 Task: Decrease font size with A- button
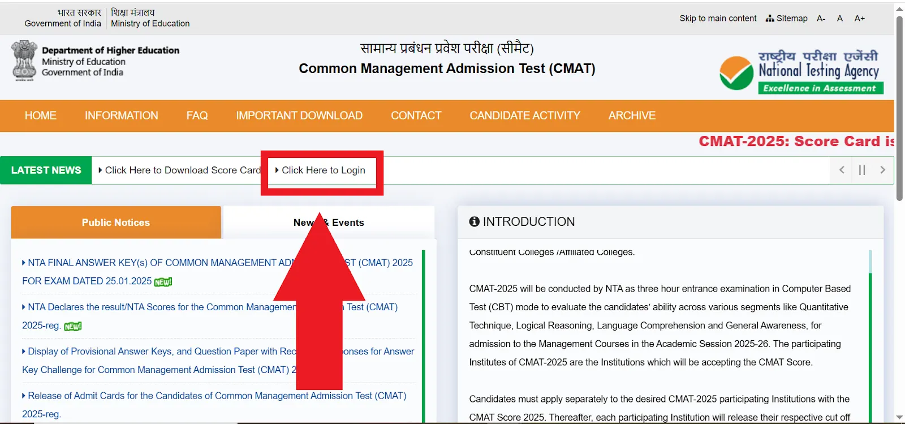pos(821,18)
